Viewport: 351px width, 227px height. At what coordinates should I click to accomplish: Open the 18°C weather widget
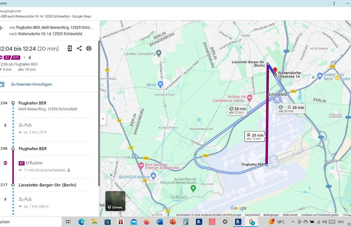click(277, 221)
